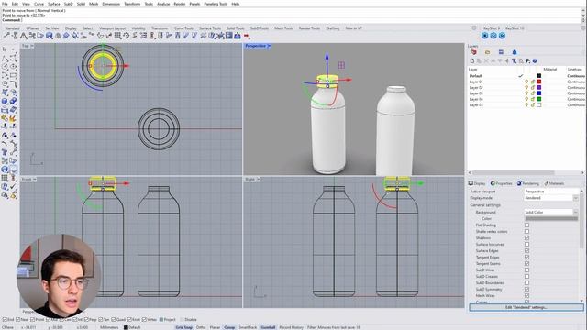
Task: Click the Array grid icon in Transform toolbar
Action: click(x=117, y=36)
